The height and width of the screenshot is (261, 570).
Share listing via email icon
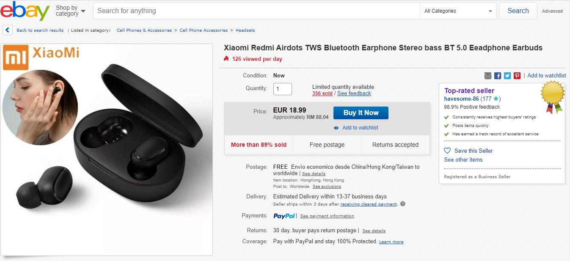(488, 76)
